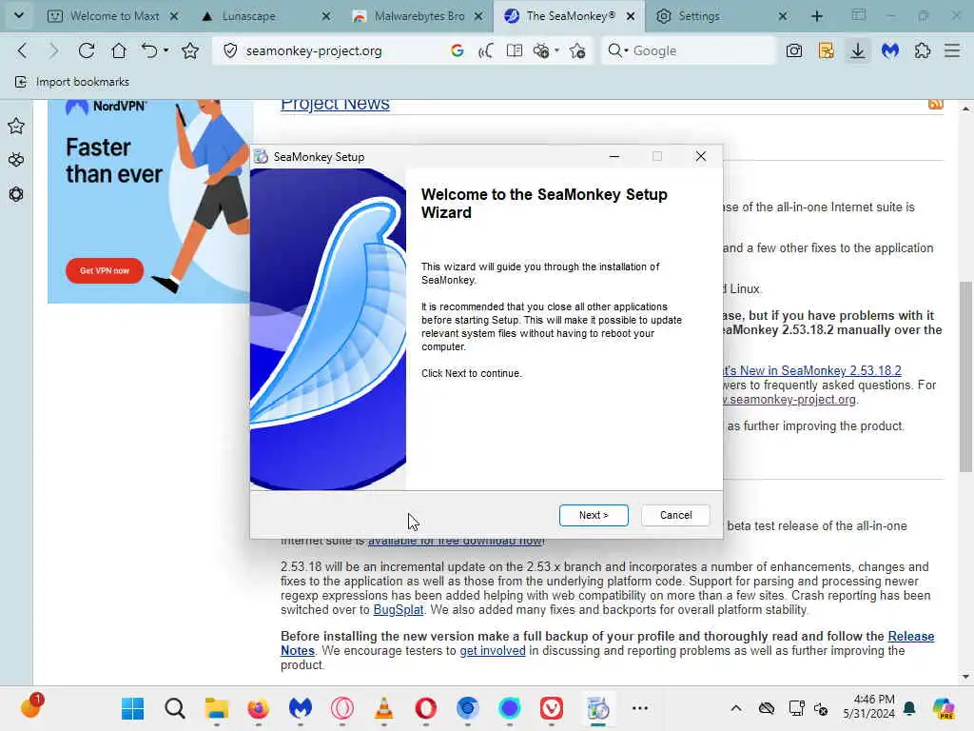Open the sidebar settings hexagon icon
This screenshot has width=974, height=731.
pyautogui.click(x=16, y=194)
